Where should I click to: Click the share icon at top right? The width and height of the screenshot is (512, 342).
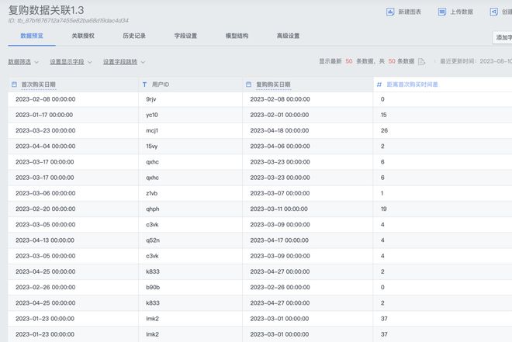[x=494, y=12]
